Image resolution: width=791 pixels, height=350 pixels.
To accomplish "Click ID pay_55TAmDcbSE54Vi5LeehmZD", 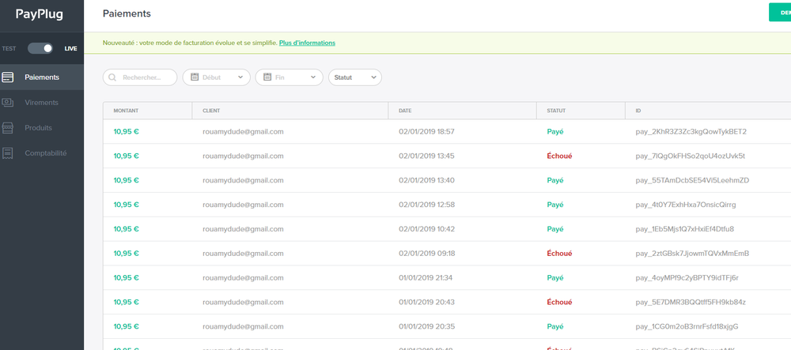I will click(x=692, y=180).
